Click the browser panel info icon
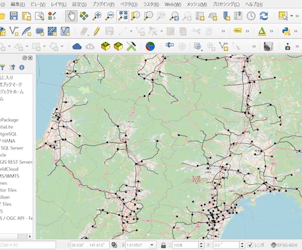Image resolution: width=302 pixels, height=250 pixels. click(22, 67)
